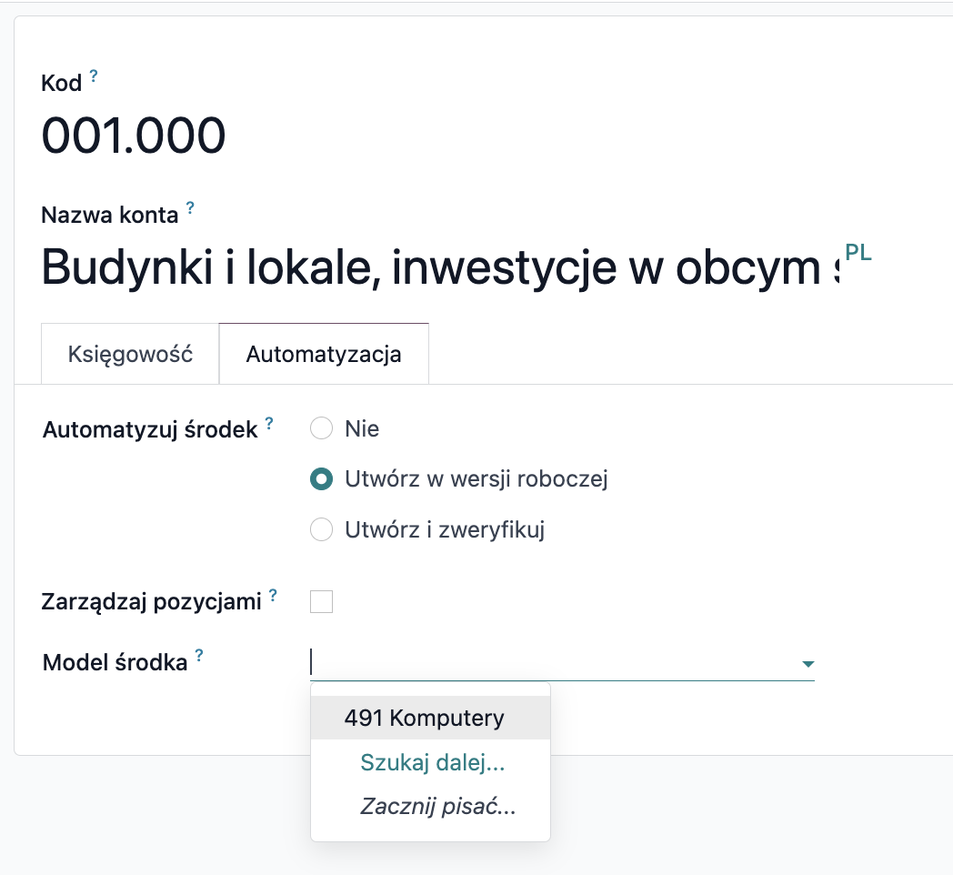Click the Szukaj dalej... link

(432, 762)
